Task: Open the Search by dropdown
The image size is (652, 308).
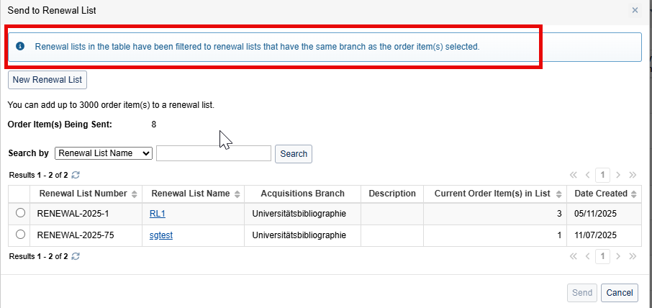Action: [104, 153]
